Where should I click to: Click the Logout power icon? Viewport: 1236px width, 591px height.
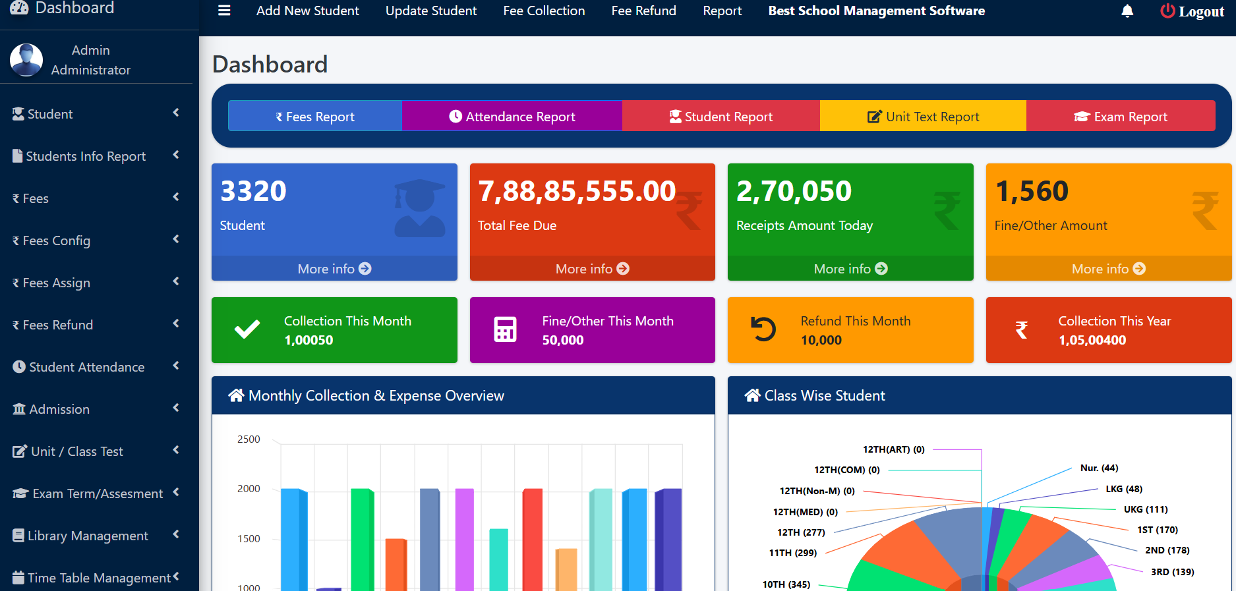[x=1167, y=11]
